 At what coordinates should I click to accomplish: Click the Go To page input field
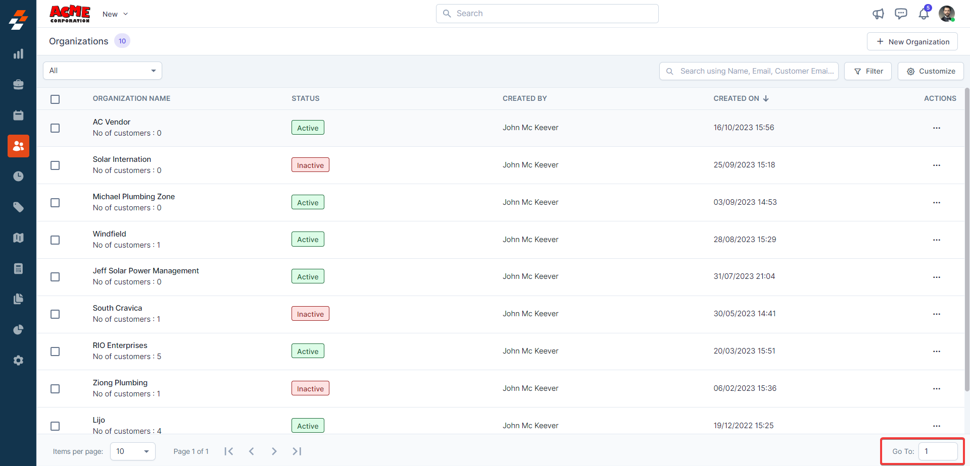[937, 451]
